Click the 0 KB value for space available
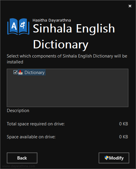Viewport: 136px width, 169px height. click(x=124, y=137)
